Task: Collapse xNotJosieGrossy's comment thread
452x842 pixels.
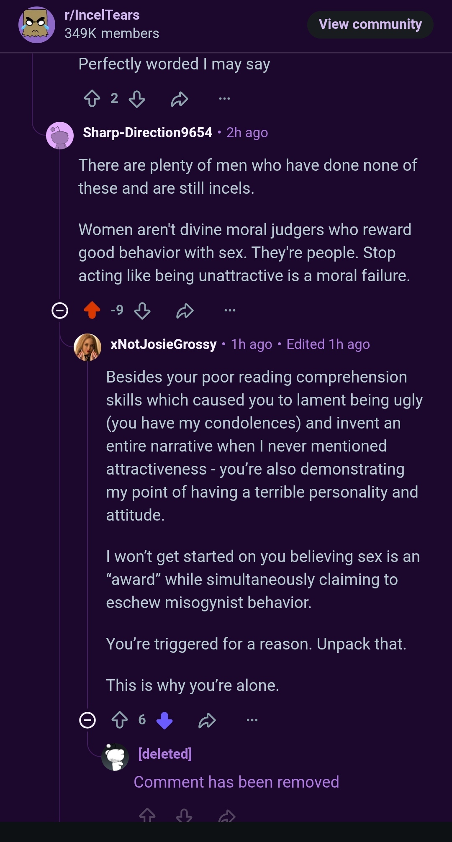Action: 87,720
